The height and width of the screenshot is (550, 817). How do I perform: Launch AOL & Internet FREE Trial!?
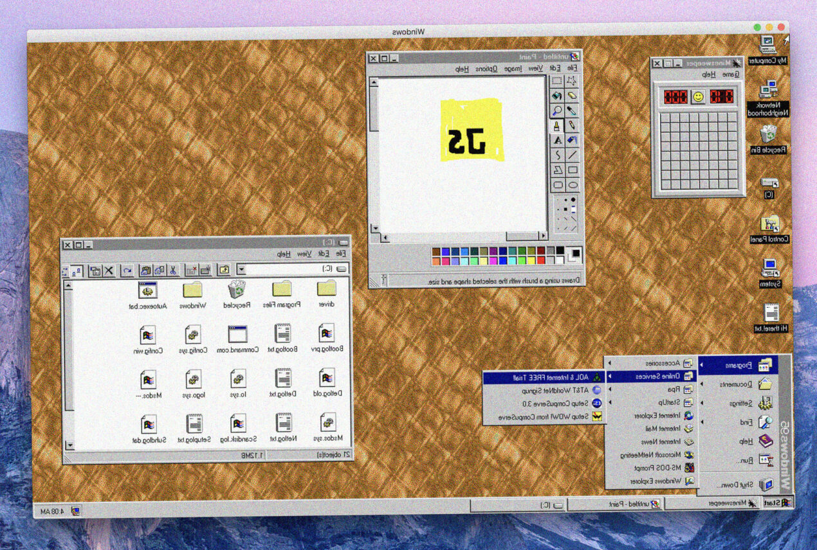click(x=544, y=378)
